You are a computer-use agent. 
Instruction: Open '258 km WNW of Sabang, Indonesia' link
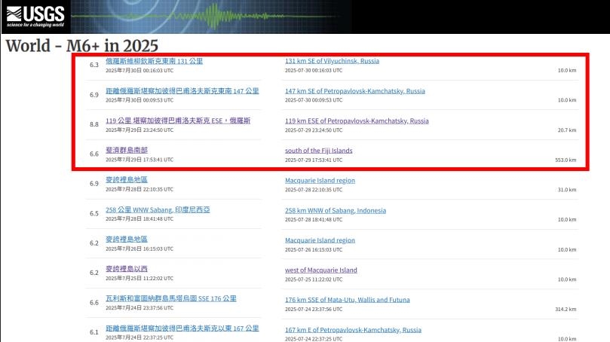pyautogui.click(x=336, y=211)
